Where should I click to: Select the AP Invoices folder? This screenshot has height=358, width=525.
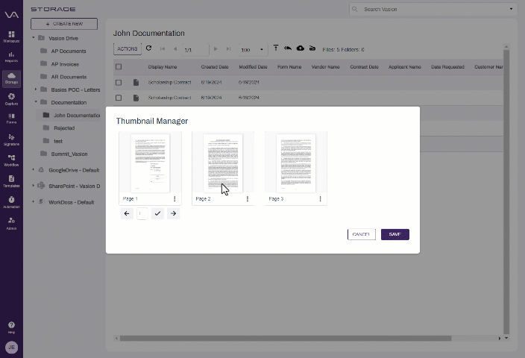65,64
